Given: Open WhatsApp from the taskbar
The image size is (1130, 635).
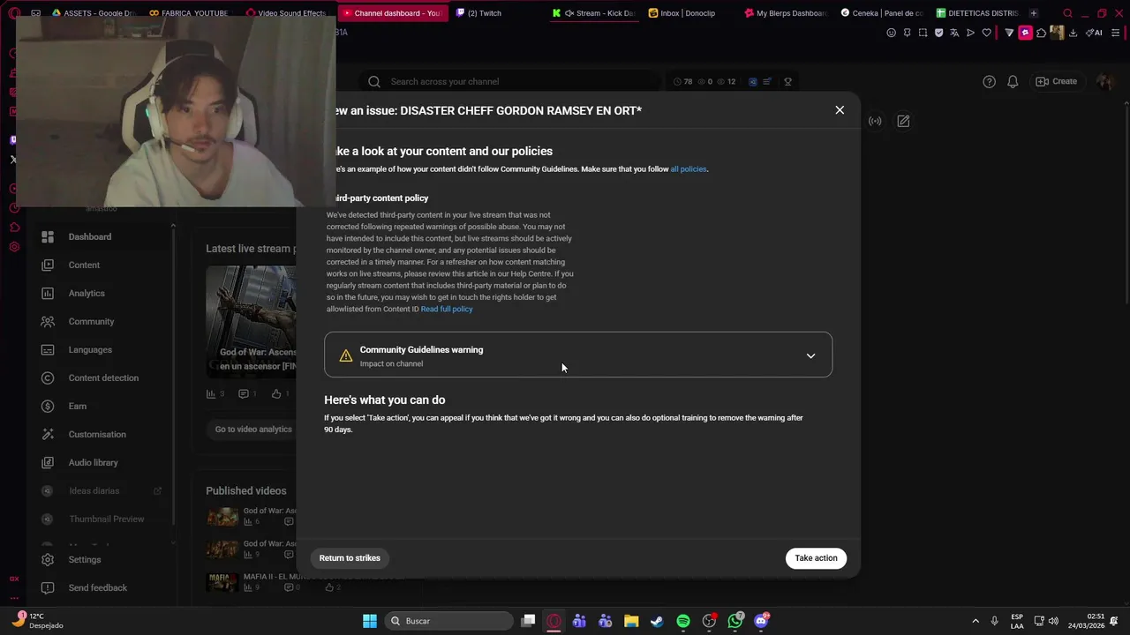Looking at the screenshot, I should (x=735, y=621).
